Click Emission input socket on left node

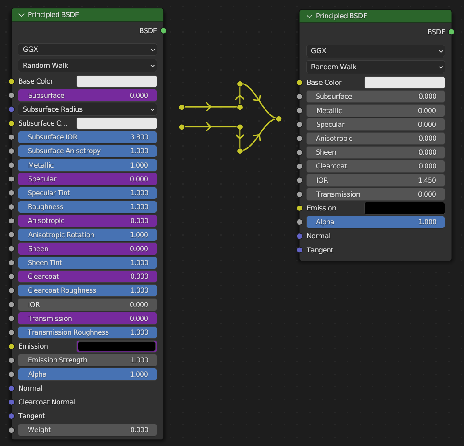tap(12, 346)
